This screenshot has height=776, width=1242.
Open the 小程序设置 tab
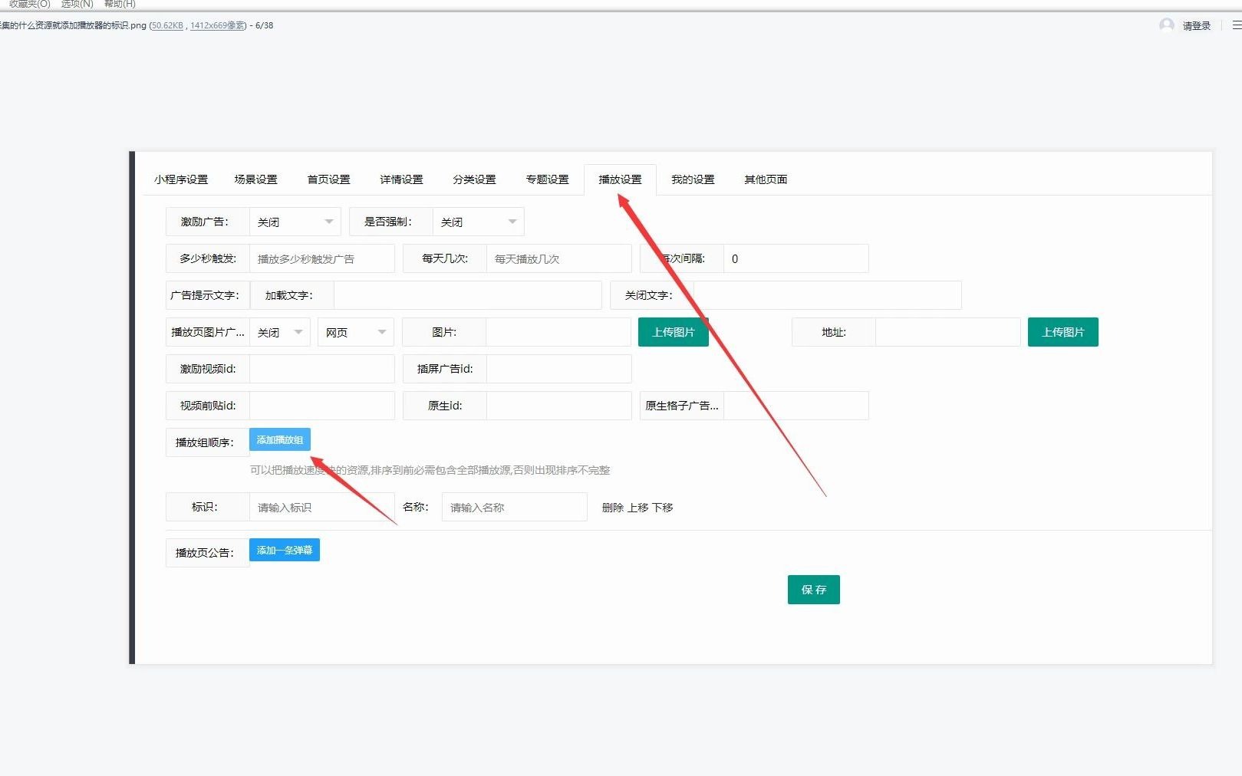[181, 179]
